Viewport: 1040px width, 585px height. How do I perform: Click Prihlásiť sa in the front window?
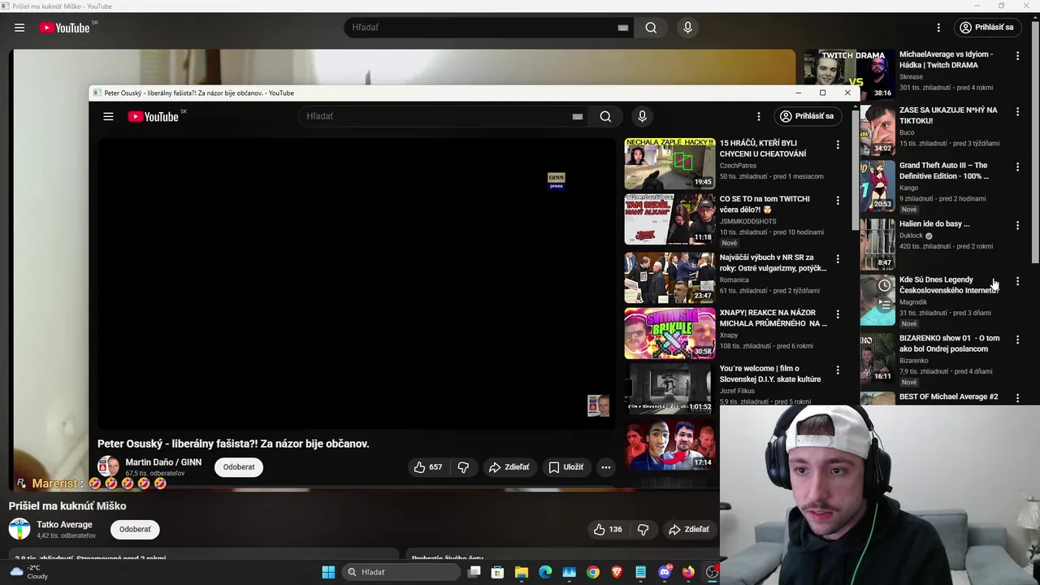806,116
